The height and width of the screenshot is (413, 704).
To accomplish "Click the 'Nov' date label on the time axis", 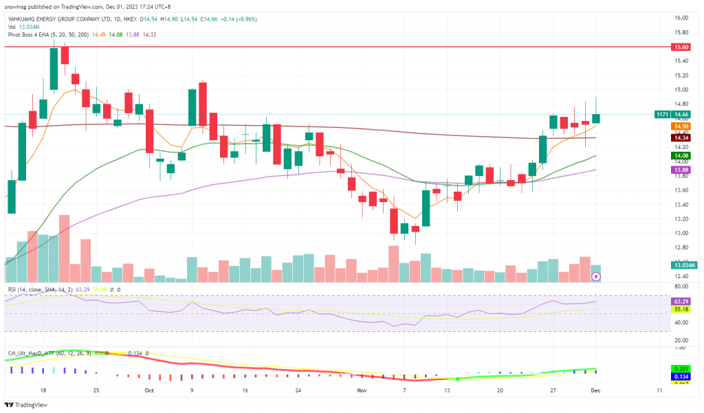I will [x=362, y=390].
